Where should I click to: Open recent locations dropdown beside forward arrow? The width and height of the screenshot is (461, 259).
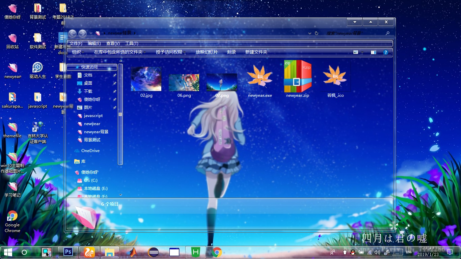coord(91,33)
